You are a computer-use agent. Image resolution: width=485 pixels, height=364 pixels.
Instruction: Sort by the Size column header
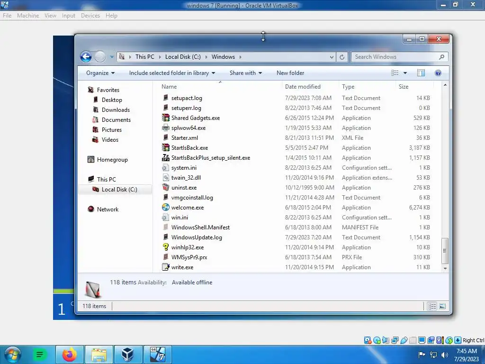click(404, 87)
